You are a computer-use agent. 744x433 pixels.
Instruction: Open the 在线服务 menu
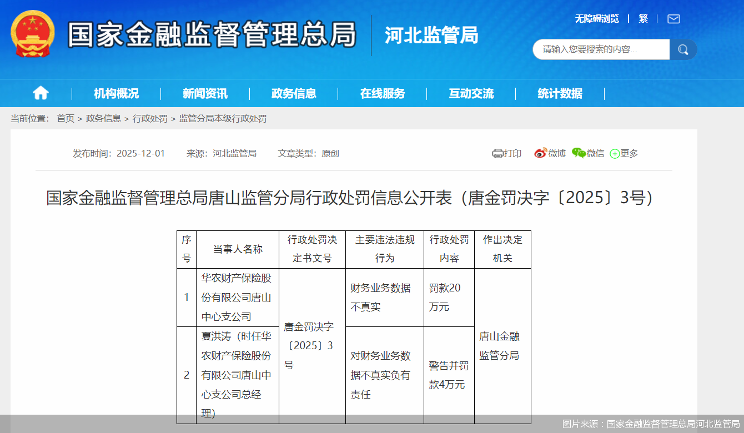(383, 93)
